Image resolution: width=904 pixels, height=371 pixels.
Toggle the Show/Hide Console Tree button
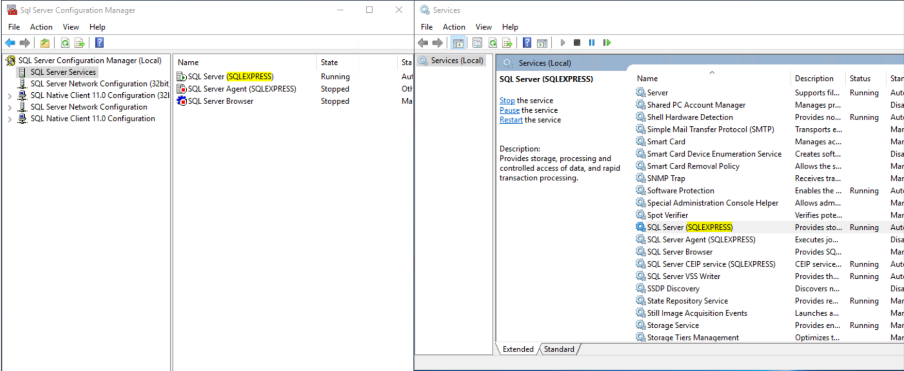pos(458,43)
